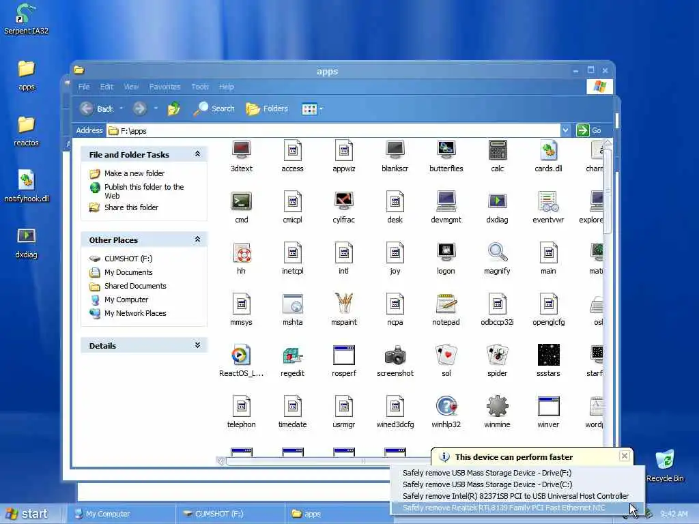699x524 pixels.
Task: Click the Search toolbar button
Action: (214, 108)
